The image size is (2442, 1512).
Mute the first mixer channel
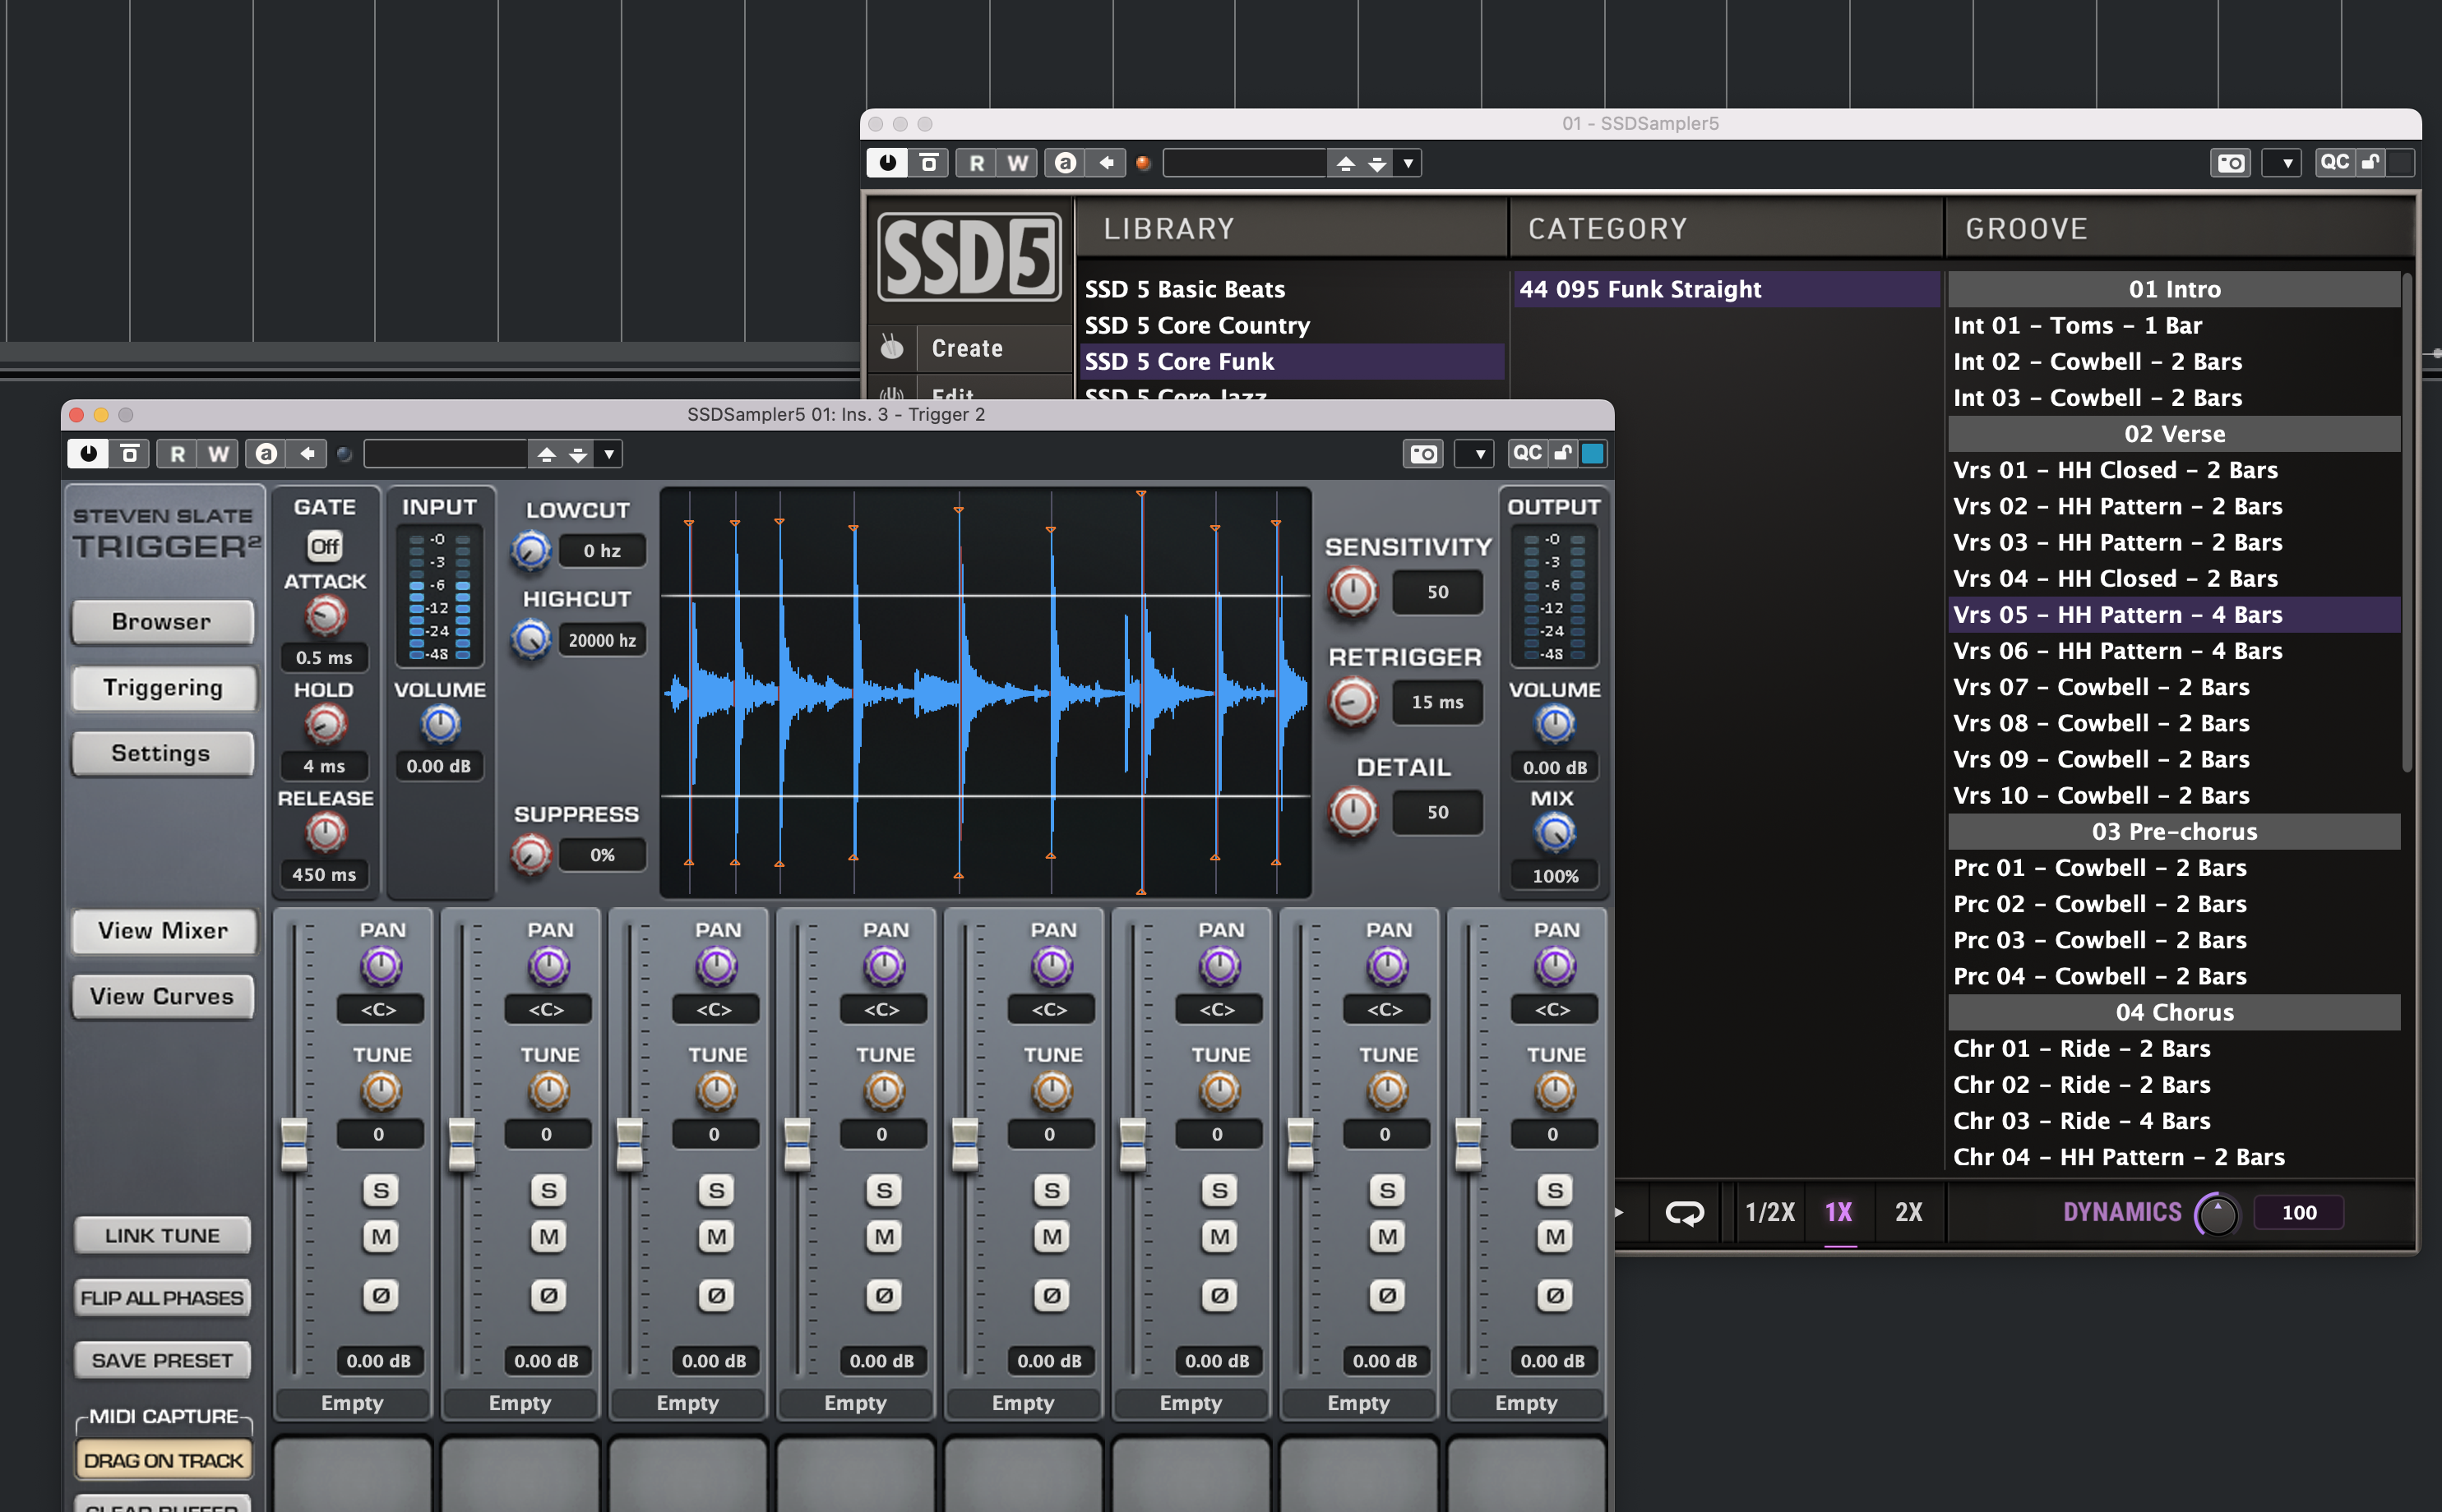click(x=380, y=1237)
